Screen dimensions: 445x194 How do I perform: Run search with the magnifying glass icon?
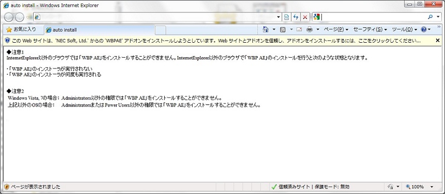point(430,17)
